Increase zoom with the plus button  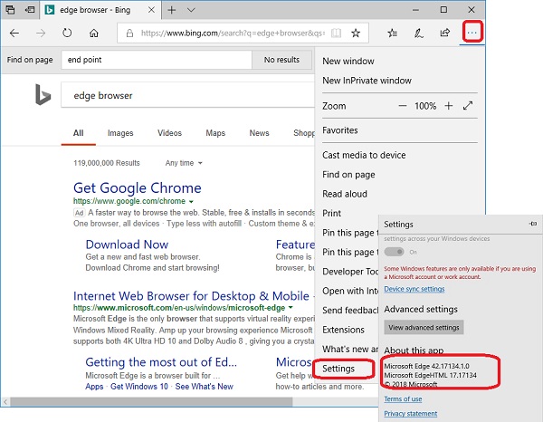449,106
